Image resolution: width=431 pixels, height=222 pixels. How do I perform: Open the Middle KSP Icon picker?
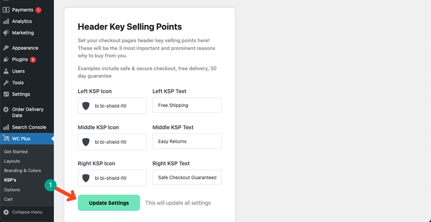pos(112,142)
